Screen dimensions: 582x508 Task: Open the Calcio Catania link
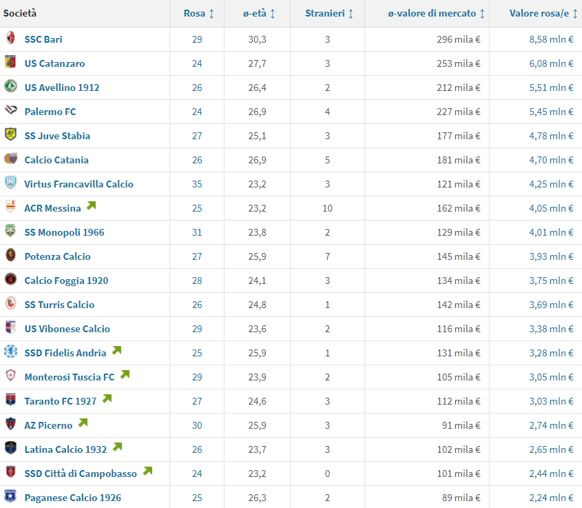pos(56,160)
